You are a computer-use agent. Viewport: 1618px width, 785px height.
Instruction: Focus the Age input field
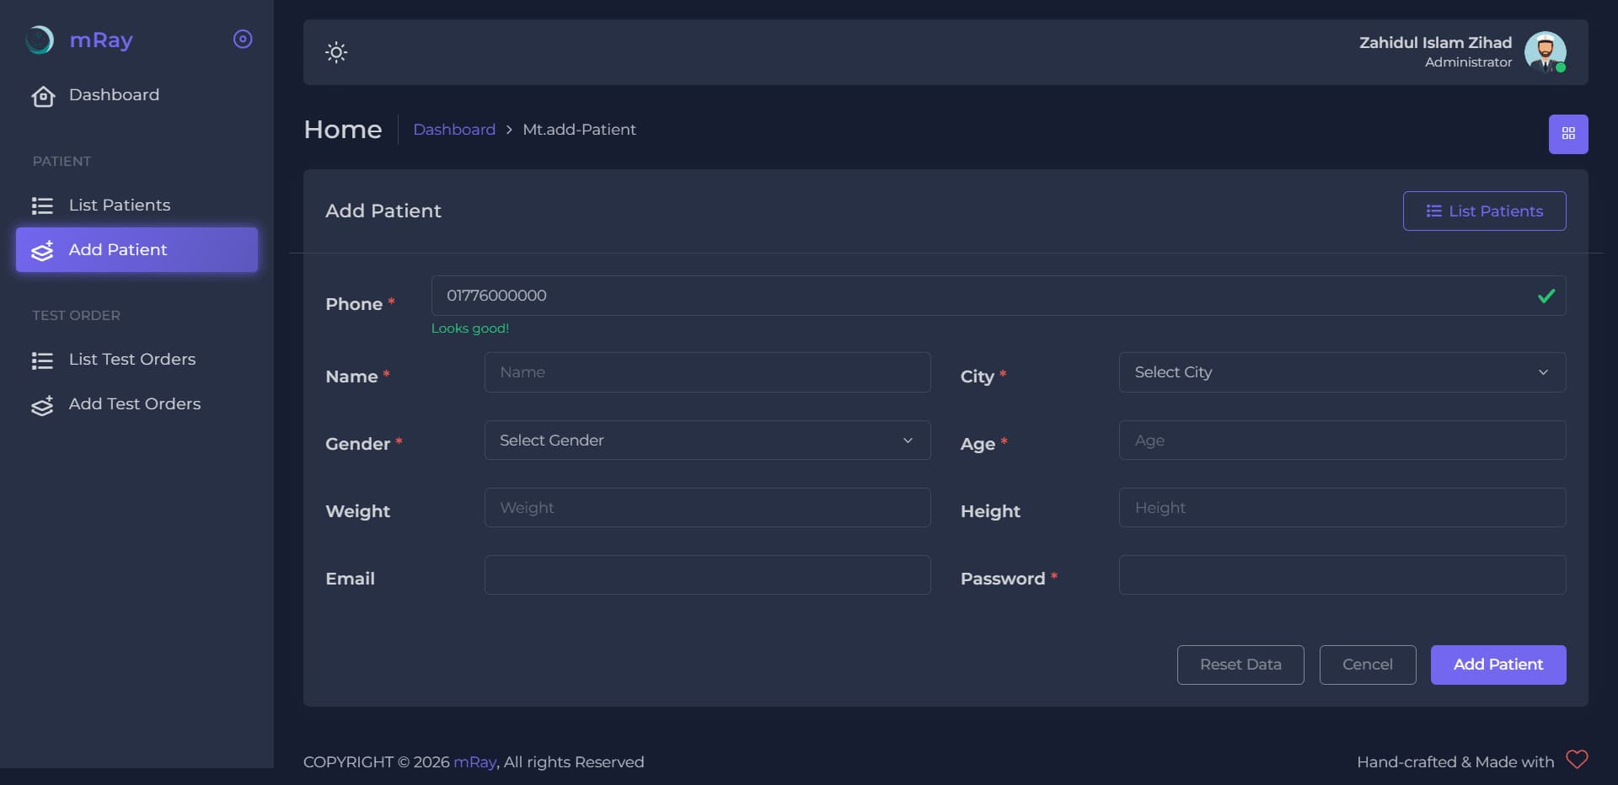[1342, 441]
